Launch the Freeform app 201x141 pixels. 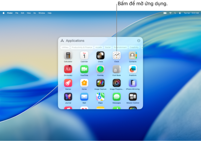pyautogui.click(x=133, y=69)
